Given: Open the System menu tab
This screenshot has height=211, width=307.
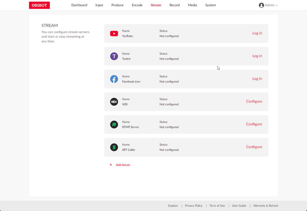Looking at the screenshot, I should point(210,5).
